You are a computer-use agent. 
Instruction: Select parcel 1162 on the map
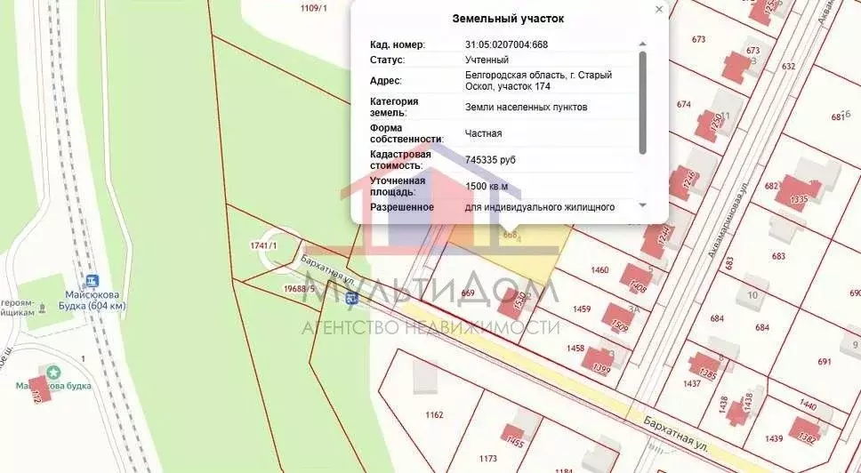point(434,415)
